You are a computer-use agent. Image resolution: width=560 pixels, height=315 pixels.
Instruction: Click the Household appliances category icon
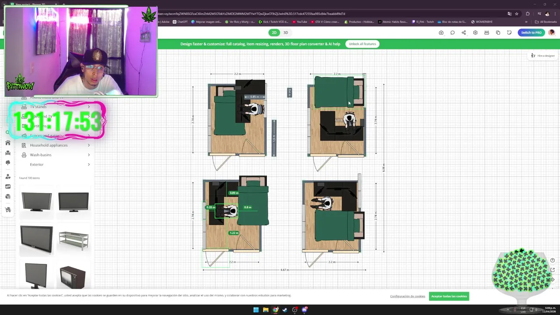point(24,145)
